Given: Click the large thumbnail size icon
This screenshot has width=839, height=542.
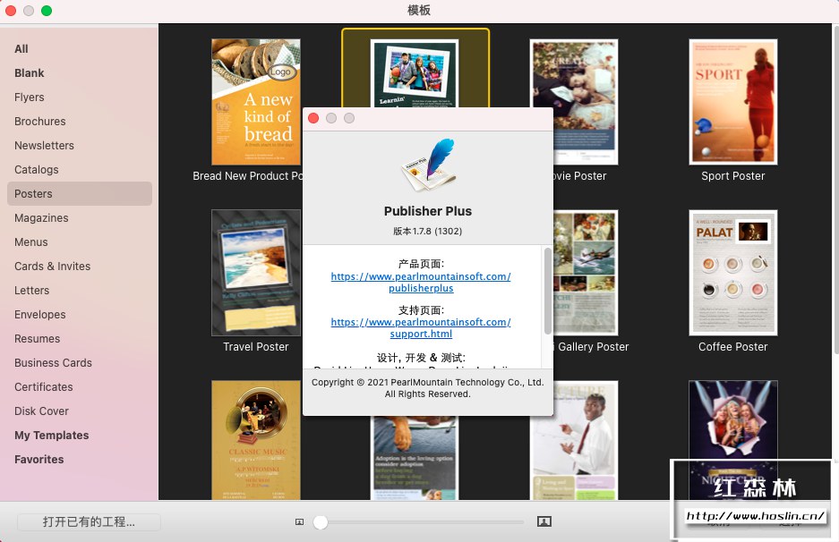Looking at the screenshot, I should point(544,521).
